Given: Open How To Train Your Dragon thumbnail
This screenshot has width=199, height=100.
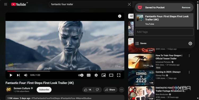Looking at the screenshot, I should click(141, 61).
